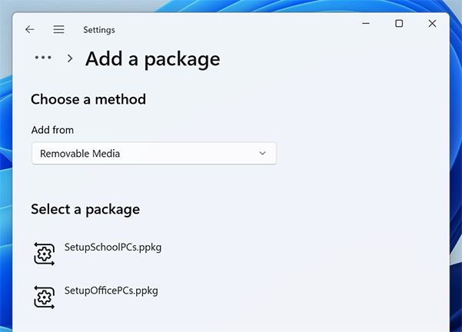Minimize the Settings window
462x332 pixels.
point(365,24)
